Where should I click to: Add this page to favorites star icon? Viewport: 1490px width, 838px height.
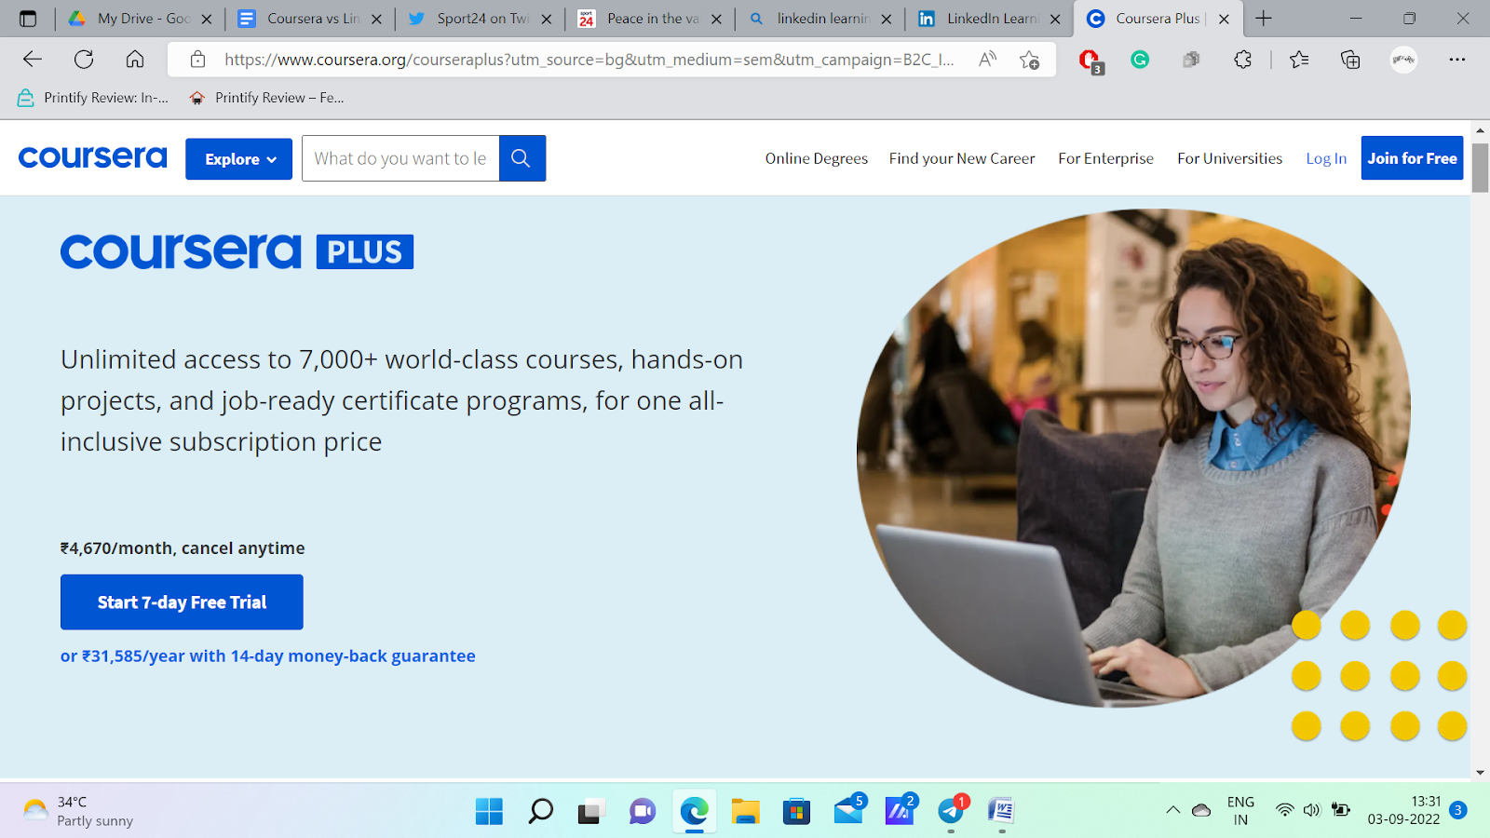1029,60
